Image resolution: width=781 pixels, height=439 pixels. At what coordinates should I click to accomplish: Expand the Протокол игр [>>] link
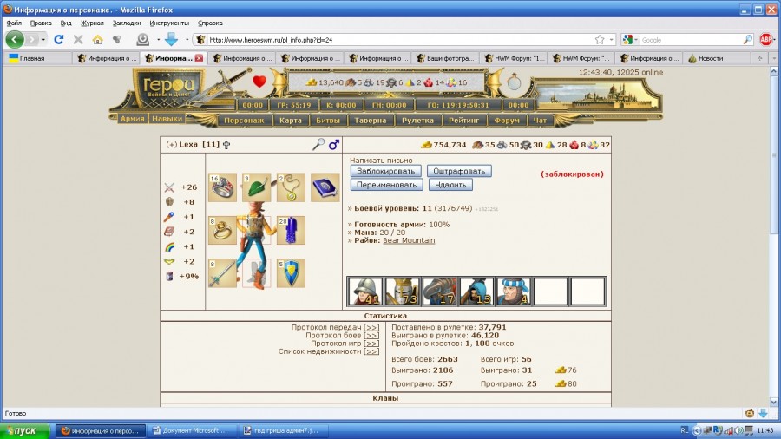click(371, 344)
